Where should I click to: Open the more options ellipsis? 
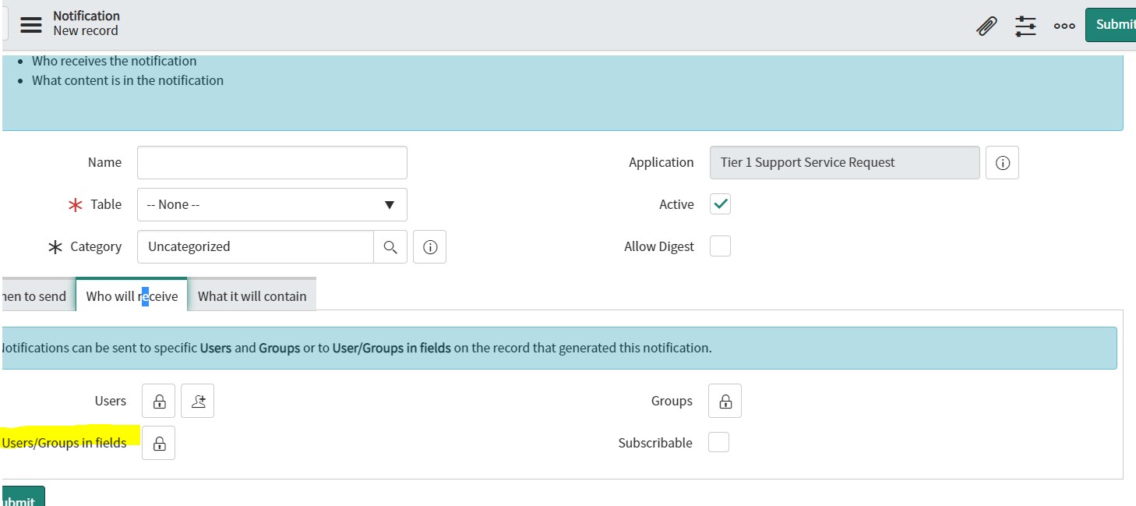pyautogui.click(x=1064, y=26)
